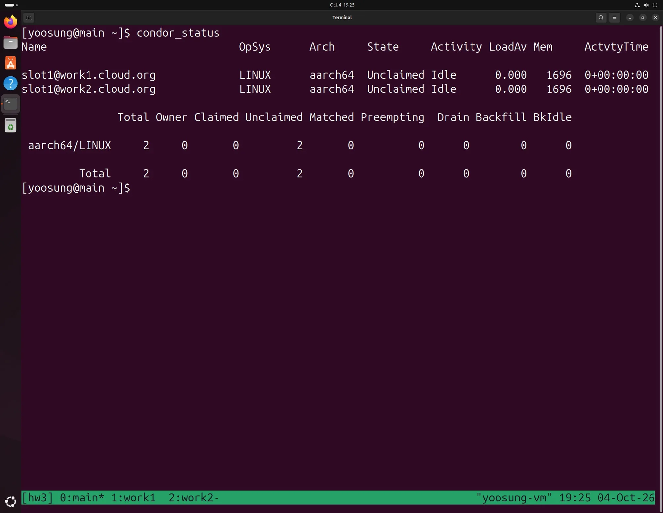Viewport: 663px width, 513px height.
Task: Launch Ubuntu Software from the dock
Action: point(11,63)
